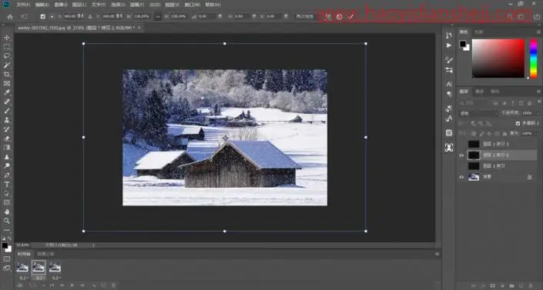
Task: Cancel the transform in options bar
Action: pos(340,16)
